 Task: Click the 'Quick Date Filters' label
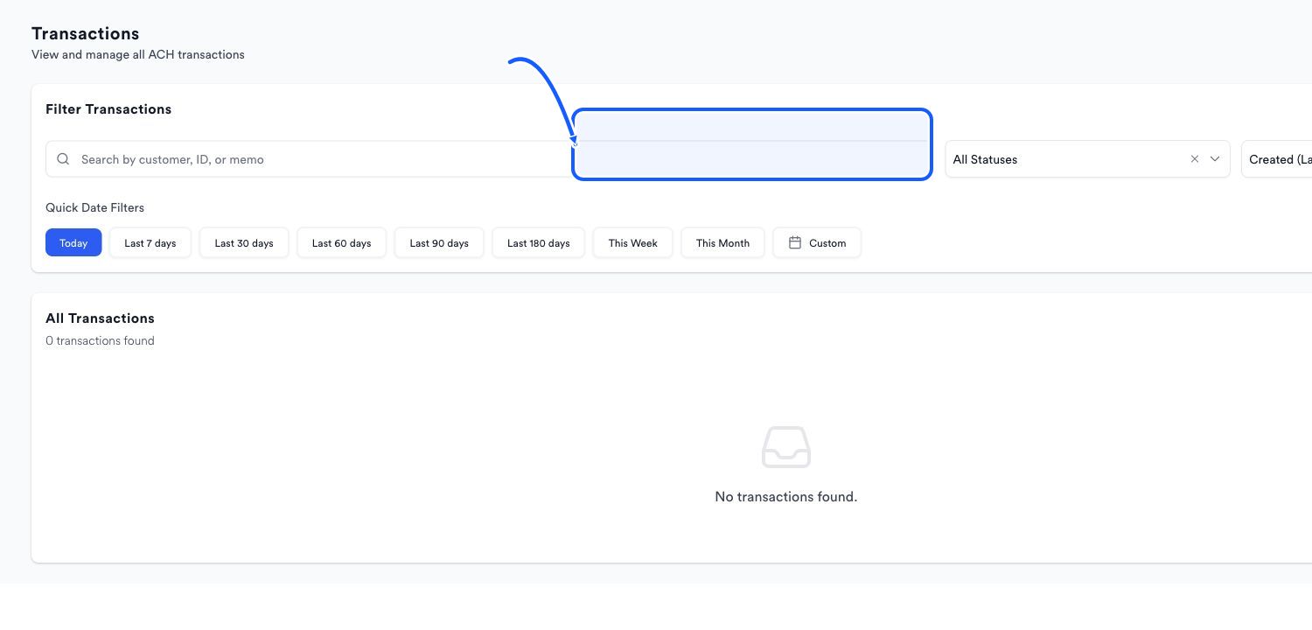pos(94,207)
